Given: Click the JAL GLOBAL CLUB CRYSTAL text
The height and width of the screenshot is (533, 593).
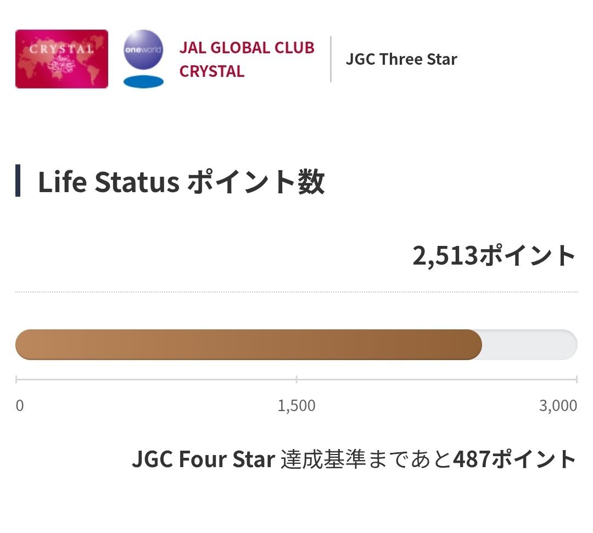Looking at the screenshot, I should point(247,59).
